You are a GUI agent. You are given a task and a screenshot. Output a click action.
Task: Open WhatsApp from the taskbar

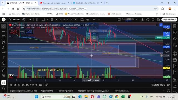pos(105,97)
